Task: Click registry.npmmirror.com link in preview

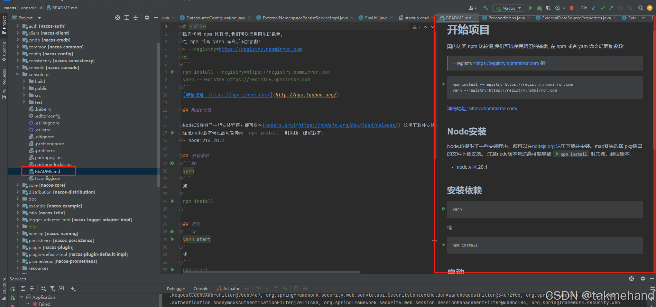Action: [507, 63]
